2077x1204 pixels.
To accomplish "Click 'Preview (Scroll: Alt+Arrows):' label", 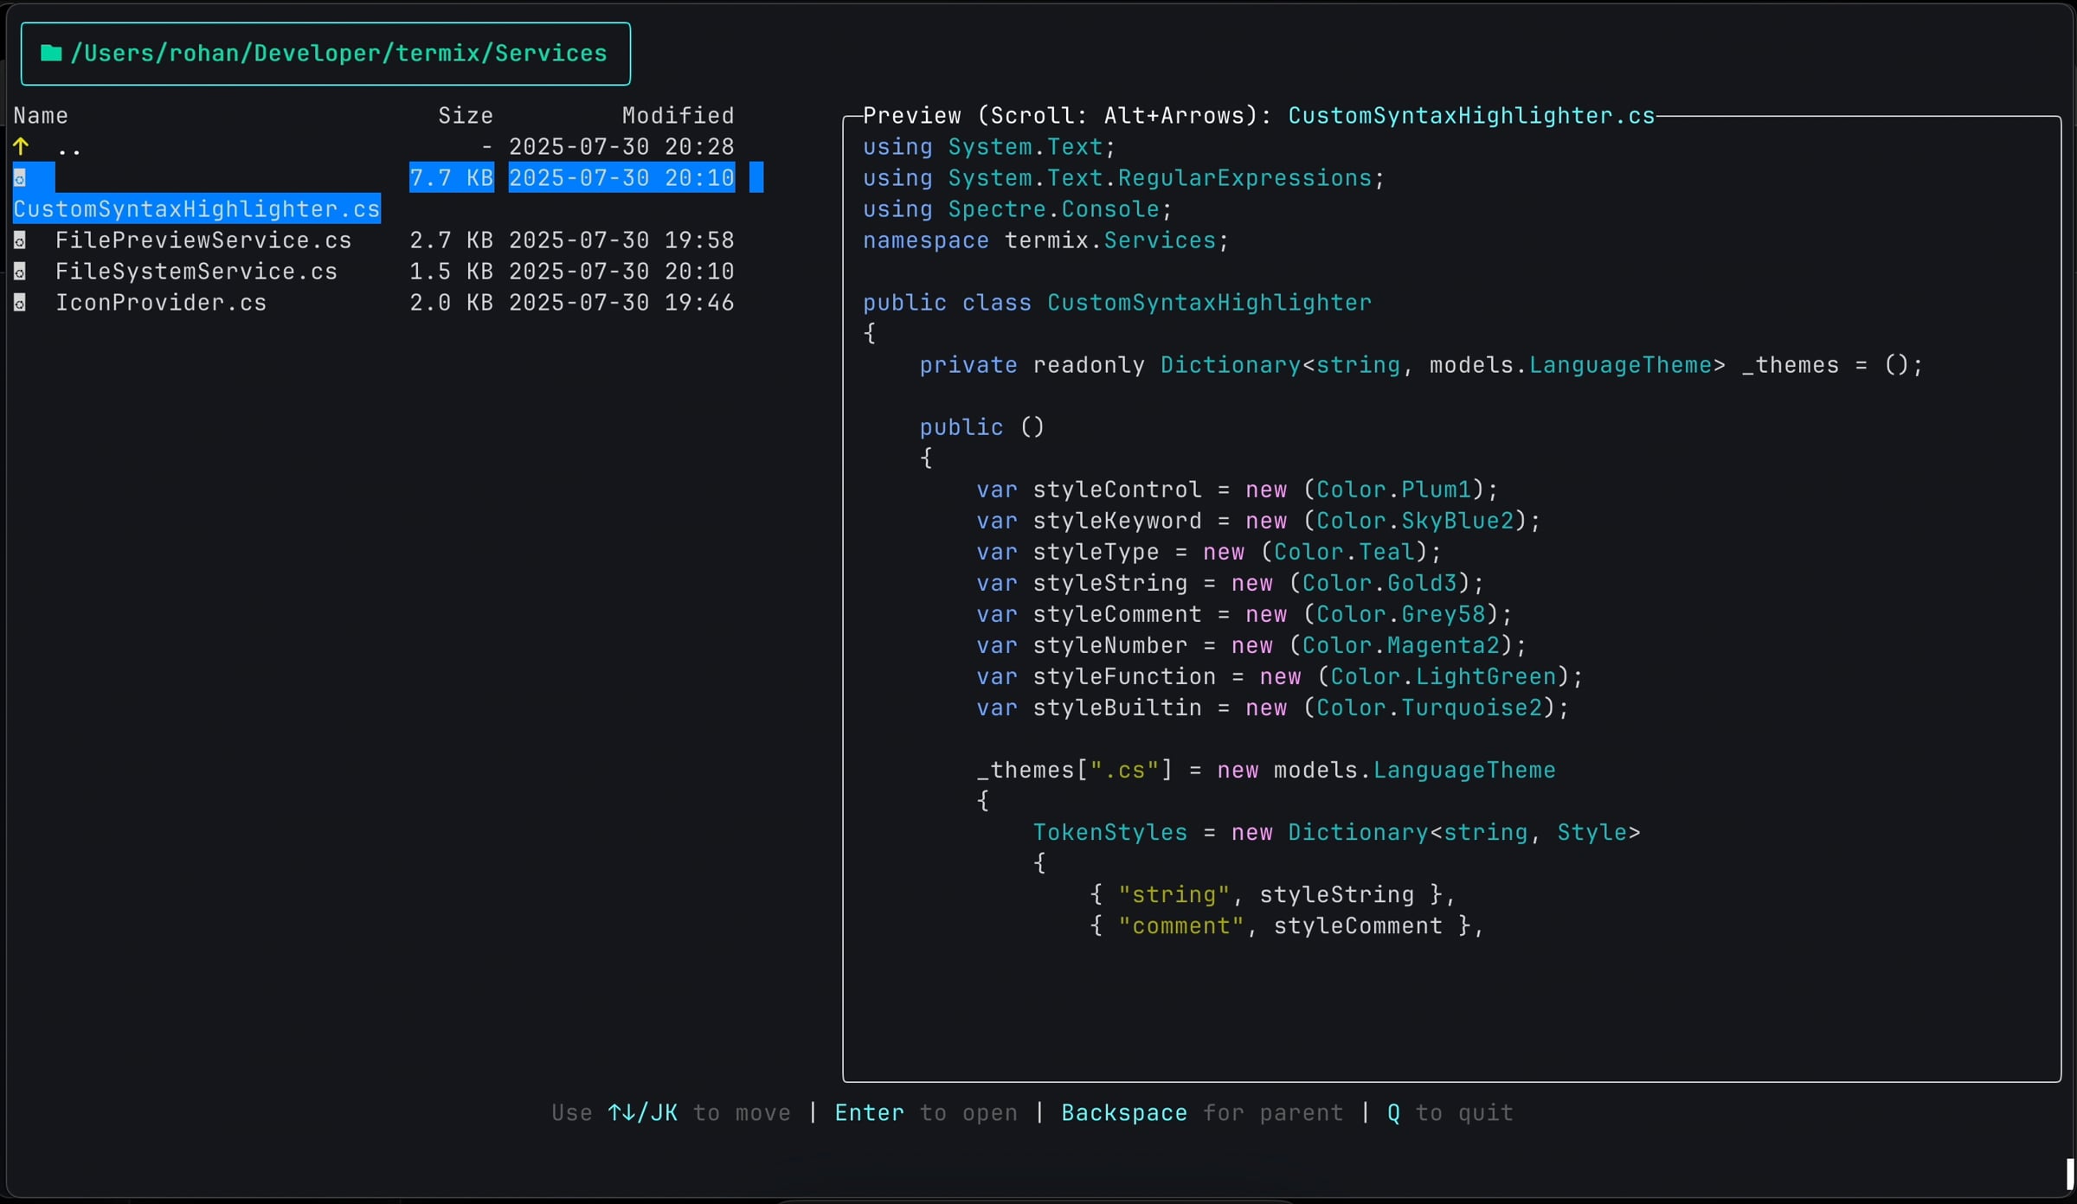I will (1068, 116).
